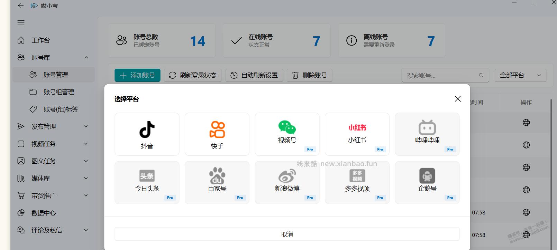The height and width of the screenshot is (250, 557).
Task: Select the 百家号 platform tile
Action: [217, 183]
